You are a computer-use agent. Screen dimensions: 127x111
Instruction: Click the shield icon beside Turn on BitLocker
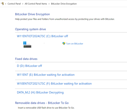point(64,43)
